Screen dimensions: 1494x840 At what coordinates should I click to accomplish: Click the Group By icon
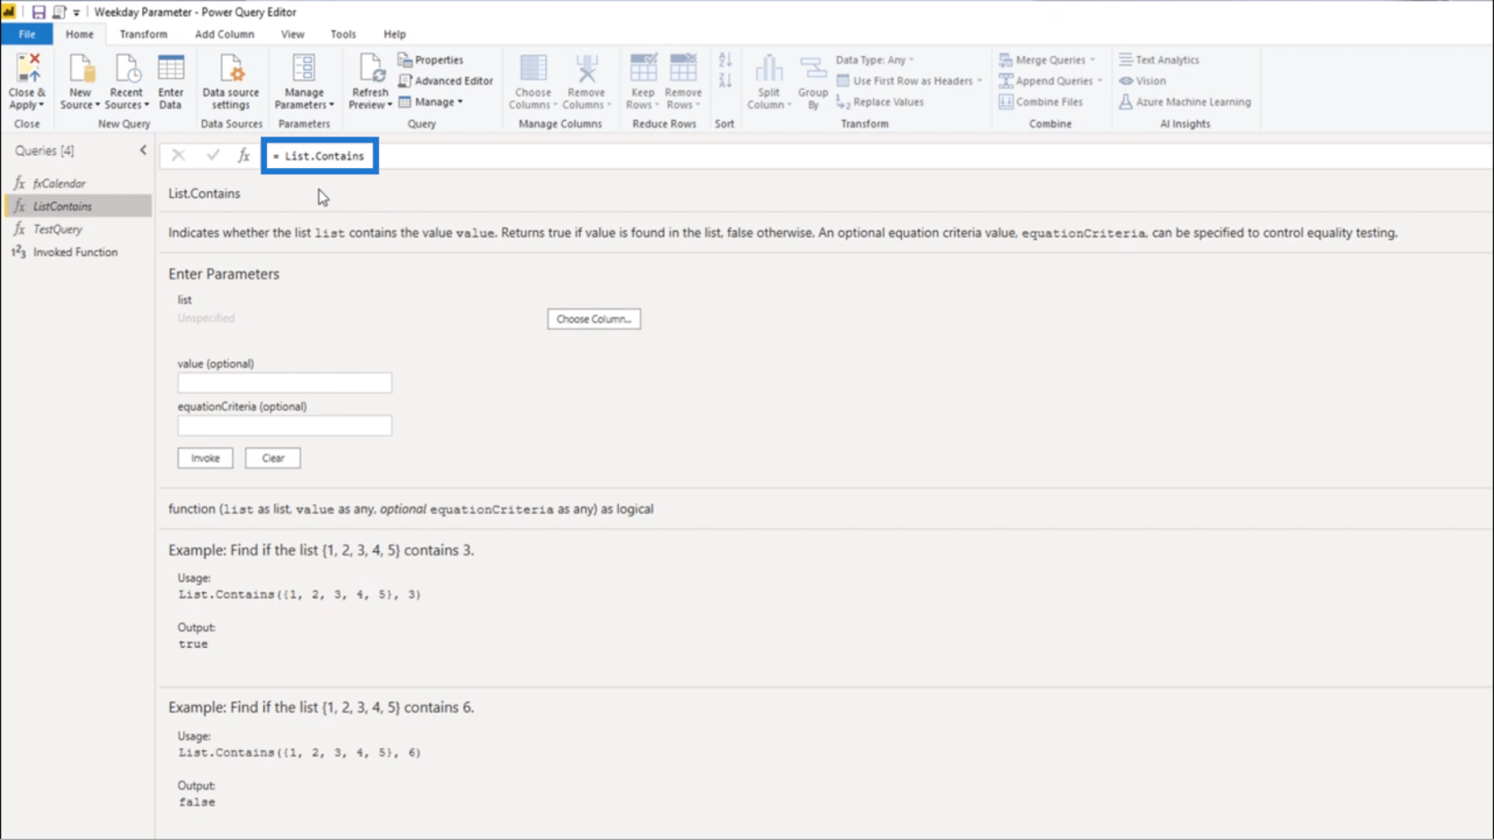[813, 68]
